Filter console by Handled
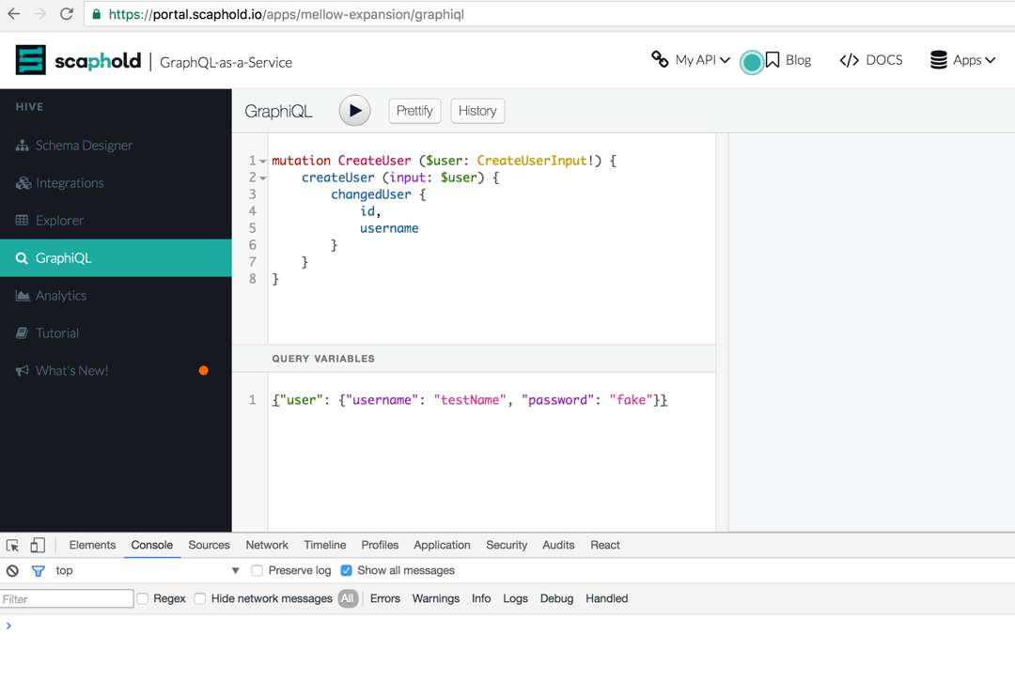The image size is (1015, 681). tap(606, 599)
